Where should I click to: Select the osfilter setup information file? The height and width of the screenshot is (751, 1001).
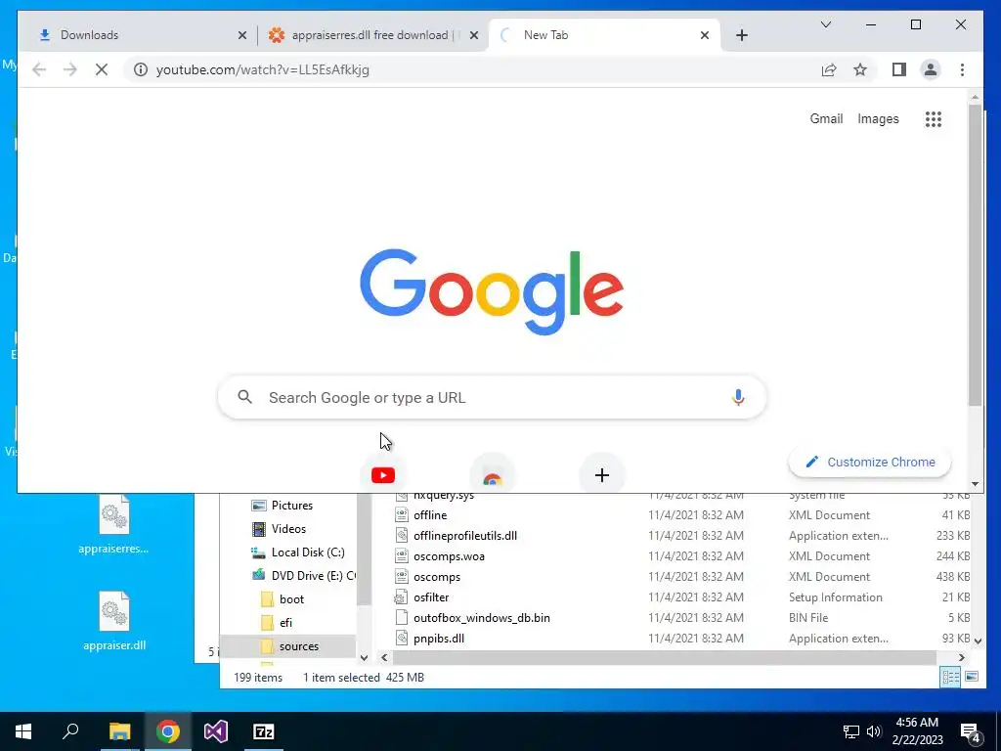coord(431,597)
